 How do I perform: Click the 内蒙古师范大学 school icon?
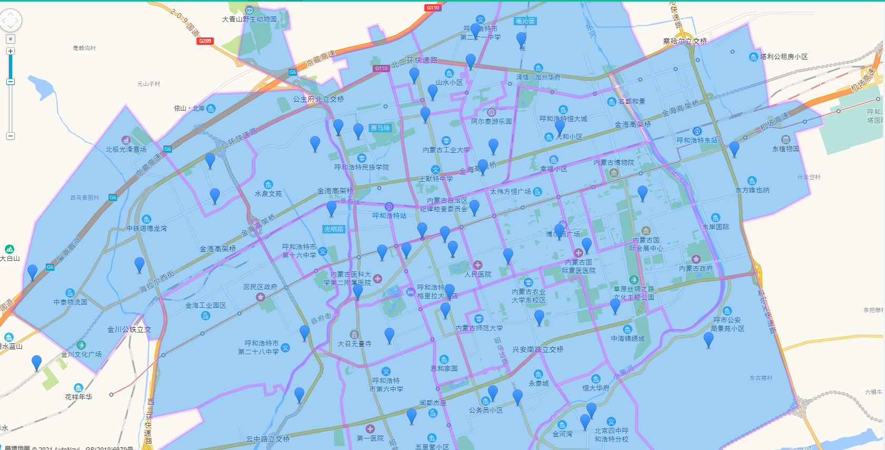click(x=478, y=319)
